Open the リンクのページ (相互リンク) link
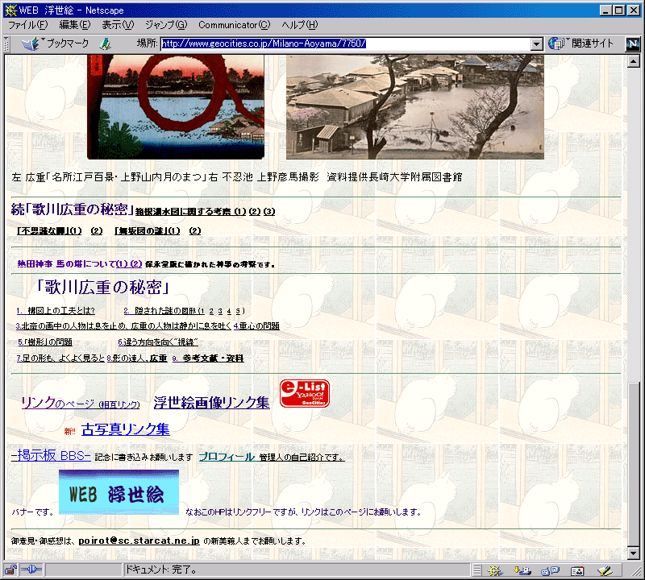Viewport: 645px width, 580px height. [x=81, y=403]
